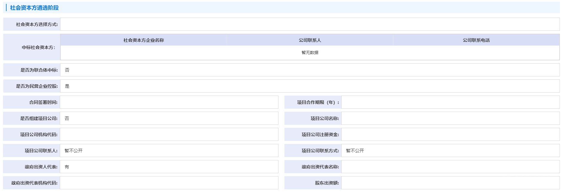Click the 政府出资人代表 value field
The image size is (562, 192).
point(169,167)
